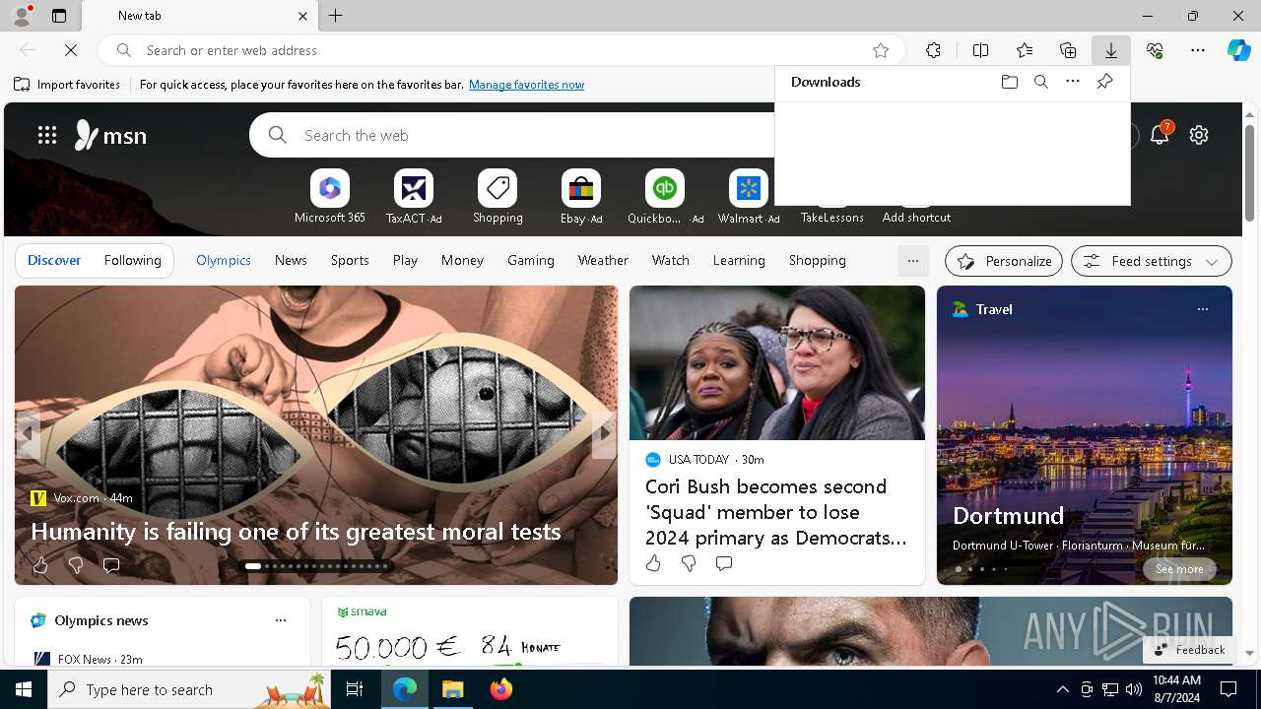Open comments on Cori Bush article
Screen dimensions: 1261x709
(x=724, y=563)
